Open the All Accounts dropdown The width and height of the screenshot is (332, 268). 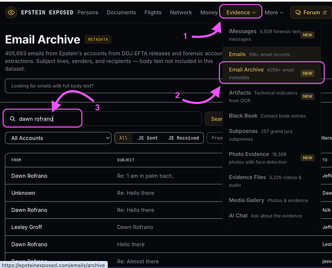click(58, 138)
